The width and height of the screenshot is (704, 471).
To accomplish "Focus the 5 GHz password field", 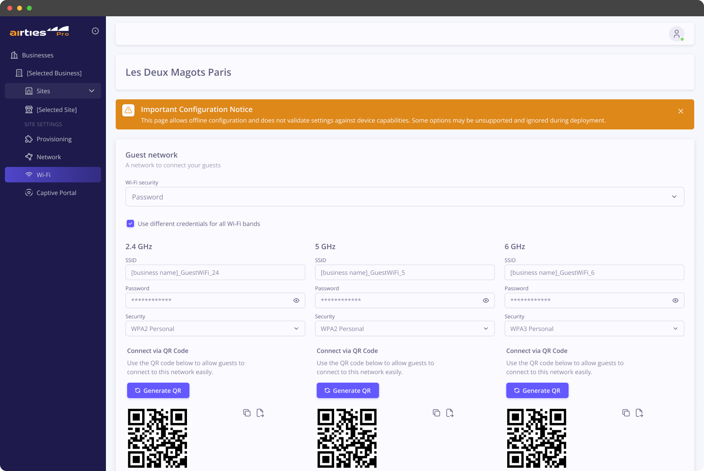I will pos(405,300).
